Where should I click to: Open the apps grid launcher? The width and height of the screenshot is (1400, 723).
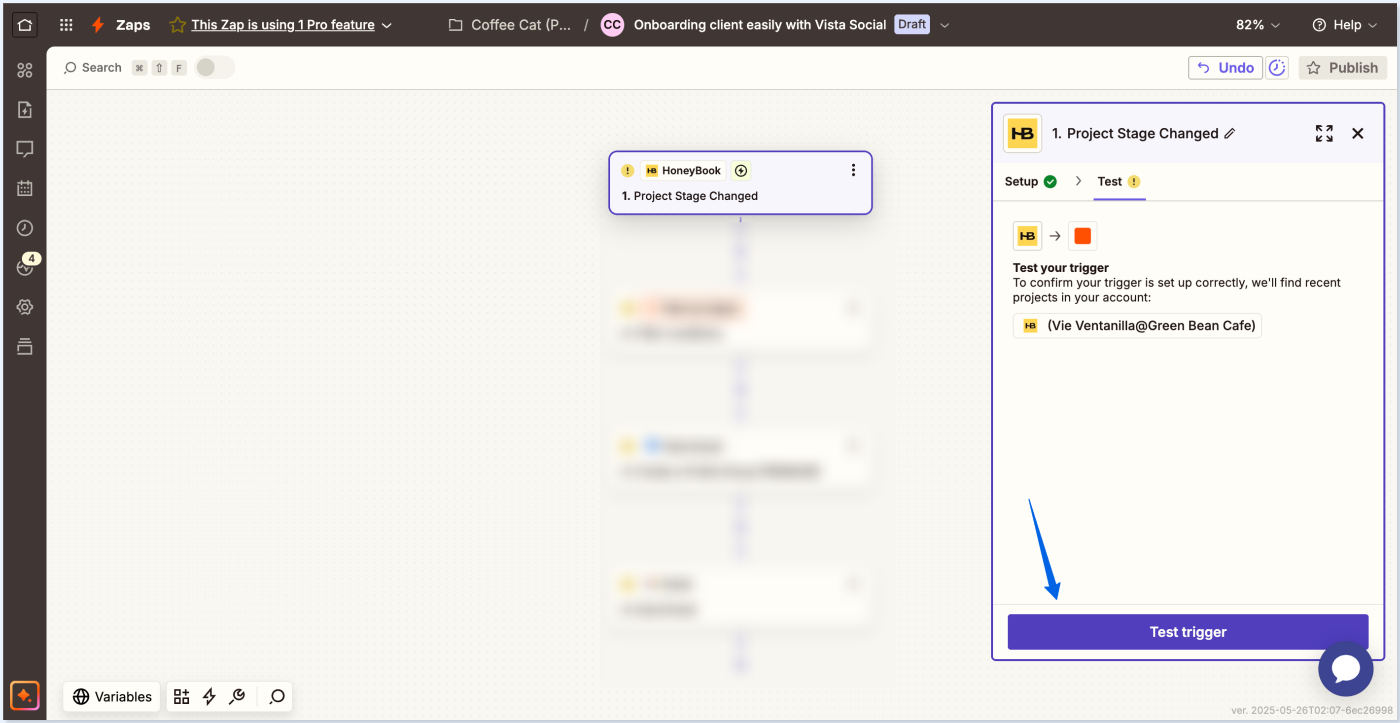click(66, 25)
